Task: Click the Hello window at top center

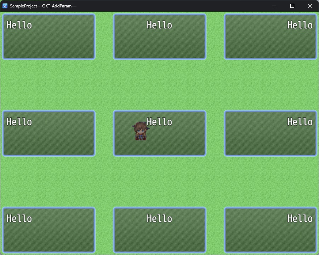Action: tap(160, 37)
